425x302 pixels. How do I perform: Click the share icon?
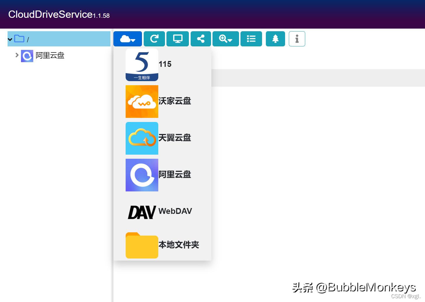[201, 39]
